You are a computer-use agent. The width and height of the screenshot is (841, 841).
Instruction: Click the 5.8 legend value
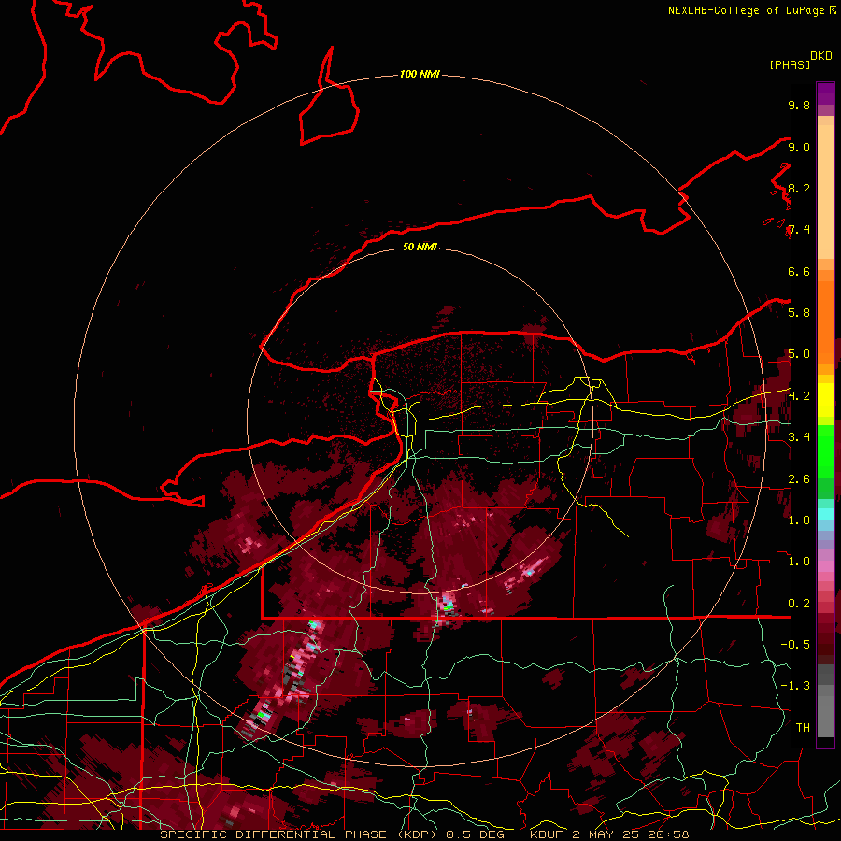(799, 312)
